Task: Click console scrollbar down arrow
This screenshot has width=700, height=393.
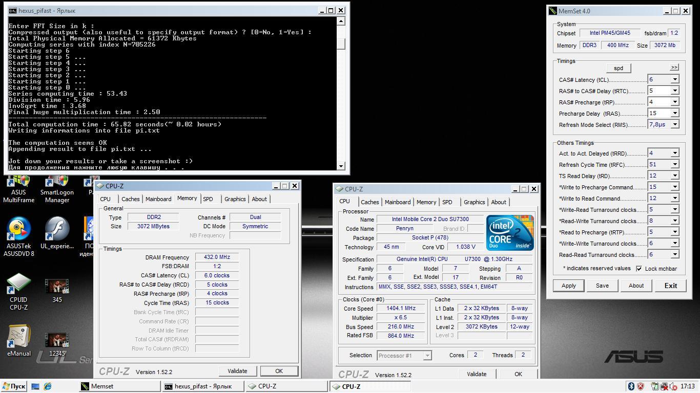Action: (341, 166)
